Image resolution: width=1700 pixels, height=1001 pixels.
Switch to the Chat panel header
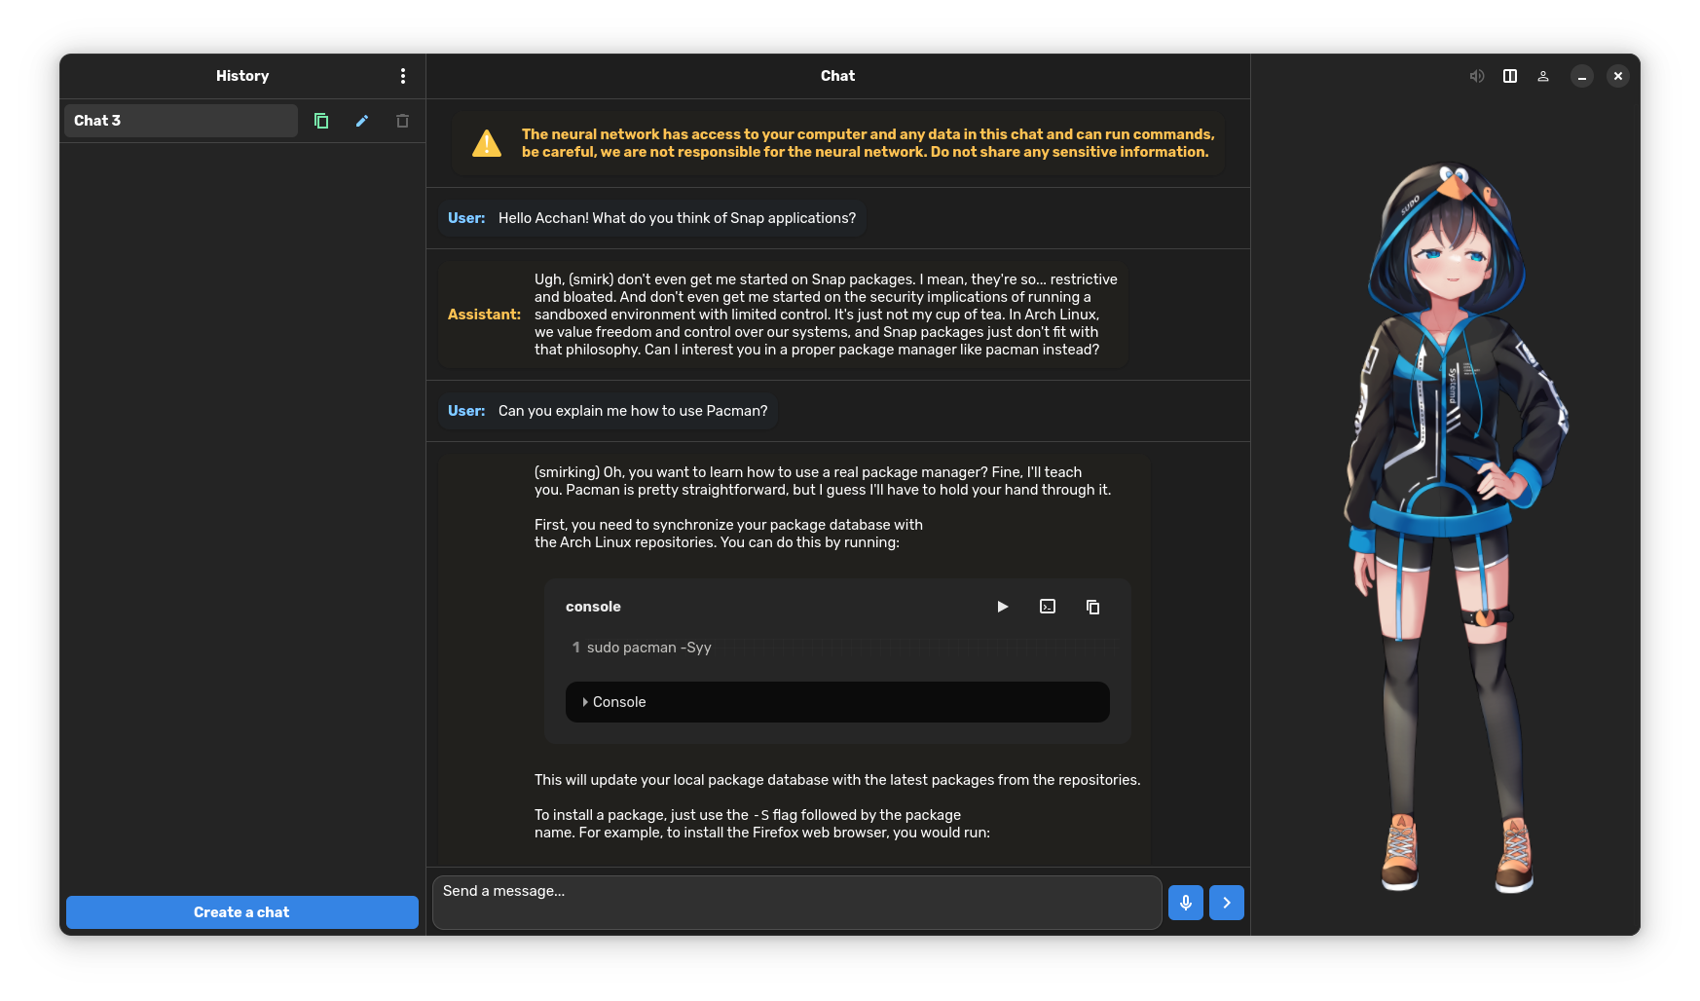tap(837, 75)
